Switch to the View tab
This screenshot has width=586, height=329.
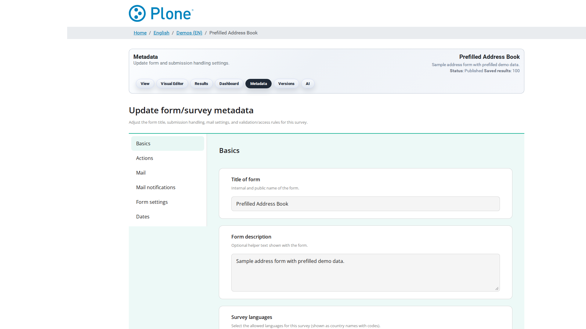[x=145, y=84]
